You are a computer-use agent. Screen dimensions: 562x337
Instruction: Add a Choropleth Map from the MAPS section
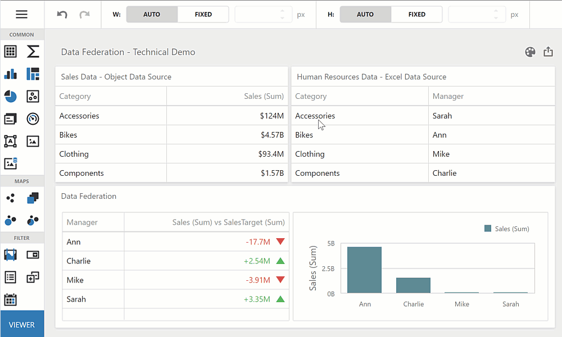click(33, 198)
